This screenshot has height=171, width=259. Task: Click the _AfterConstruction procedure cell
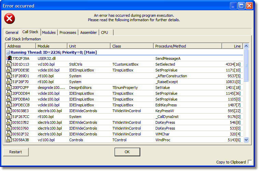171,76
